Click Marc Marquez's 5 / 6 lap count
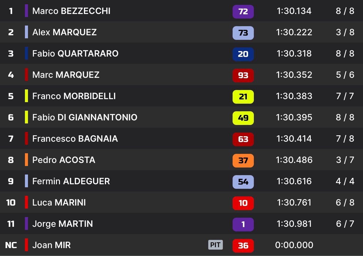The image size is (363, 256). pos(345,75)
